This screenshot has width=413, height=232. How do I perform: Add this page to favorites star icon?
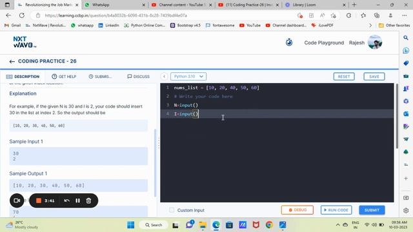point(333,15)
